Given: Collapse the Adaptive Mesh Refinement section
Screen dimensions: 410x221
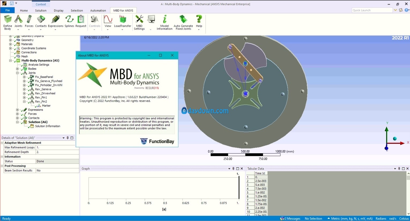Looking at the screenshot, I should pyautogui.click(x=2, y=143).
